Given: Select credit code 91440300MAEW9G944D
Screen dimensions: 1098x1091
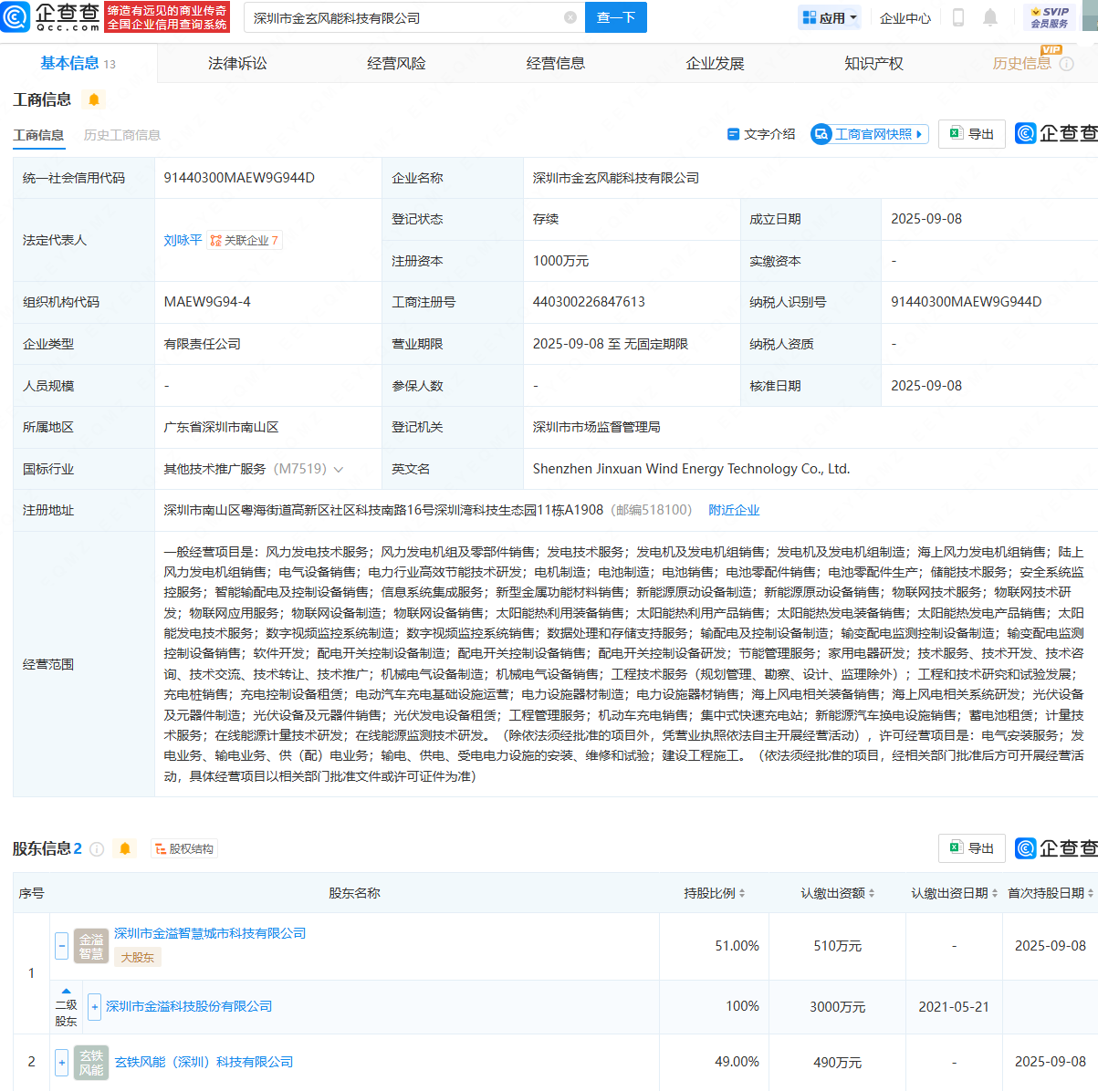Looking at the screenshot, I should tap(239, 178).
